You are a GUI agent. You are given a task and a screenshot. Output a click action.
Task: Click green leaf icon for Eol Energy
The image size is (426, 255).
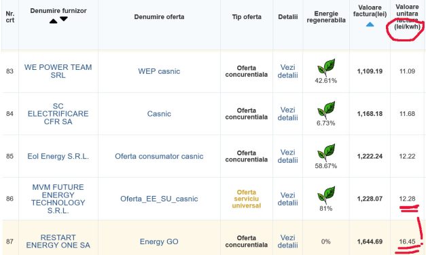[x=326, y=153]
